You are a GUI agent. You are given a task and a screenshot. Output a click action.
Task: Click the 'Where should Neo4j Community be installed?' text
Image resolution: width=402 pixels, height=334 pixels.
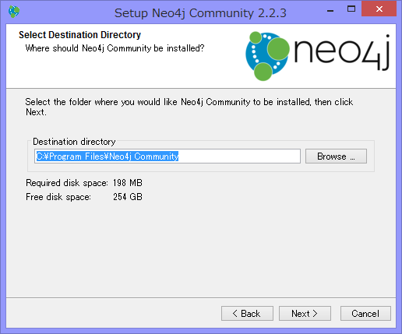[115, 48]
